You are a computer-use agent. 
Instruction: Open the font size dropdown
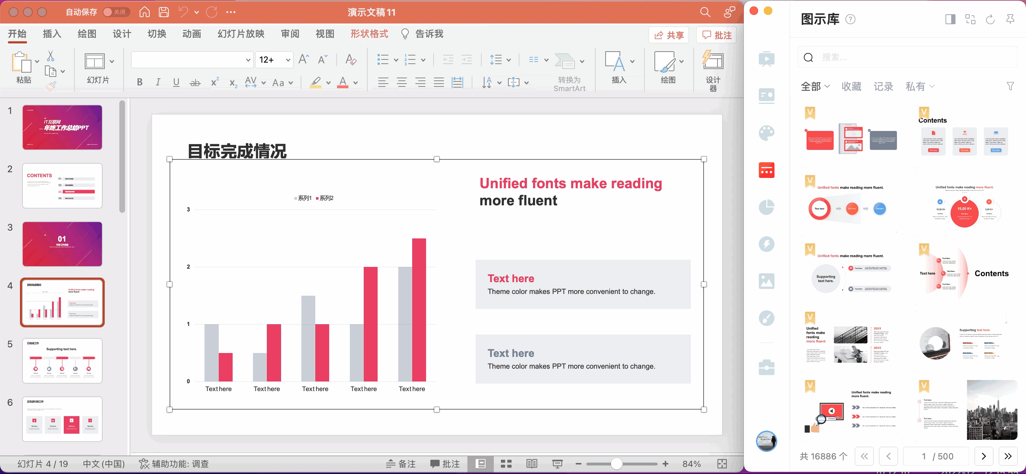(287, 60)
